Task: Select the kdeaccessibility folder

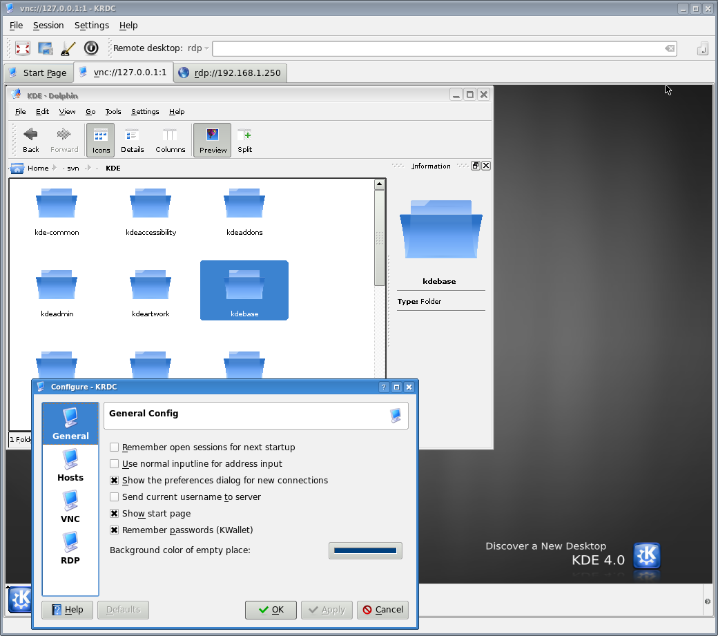Action: tap(151, 211)
